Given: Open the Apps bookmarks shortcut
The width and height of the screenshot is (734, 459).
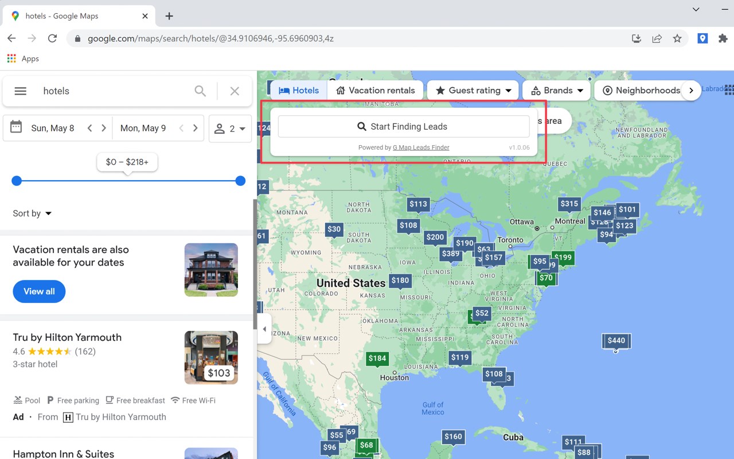Looking at the screenshot, I should point(23,59).
